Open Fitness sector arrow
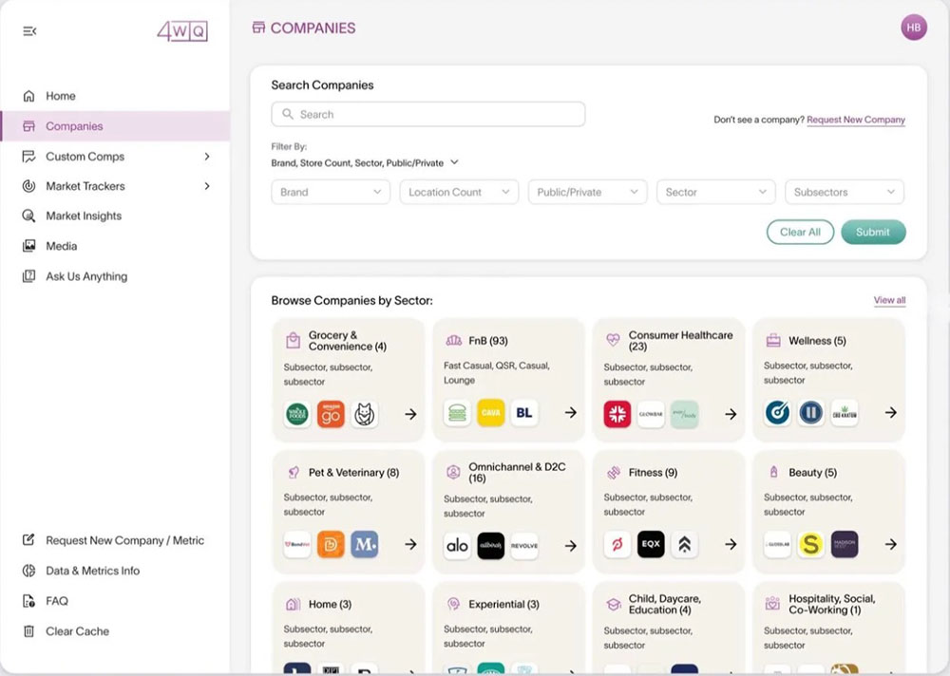The width and height of the screenshot is (950, 676). click(x=731, y=545)
